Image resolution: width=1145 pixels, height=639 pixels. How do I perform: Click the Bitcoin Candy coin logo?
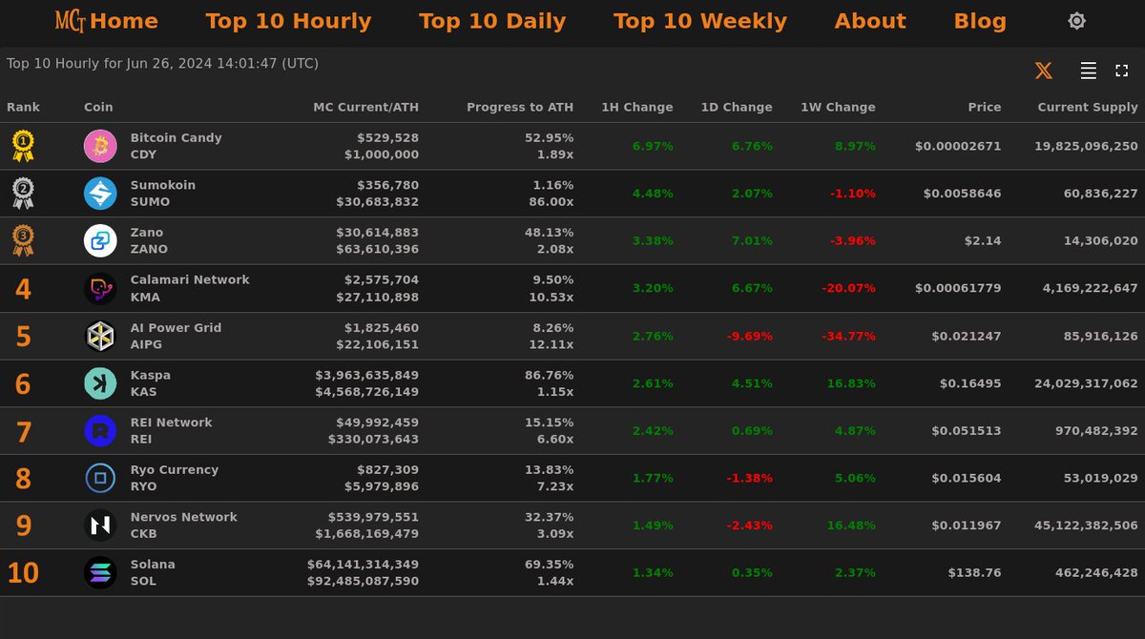coord(100,146)
